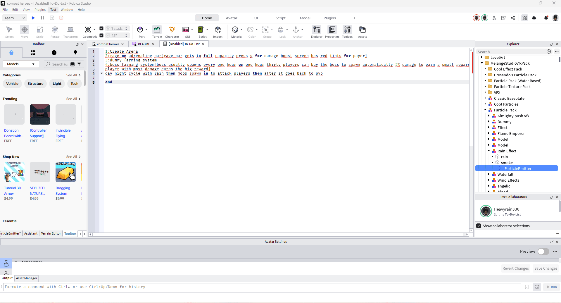Click the command bar input field
The width and height of the screenshot is (561, 303).
262,287
